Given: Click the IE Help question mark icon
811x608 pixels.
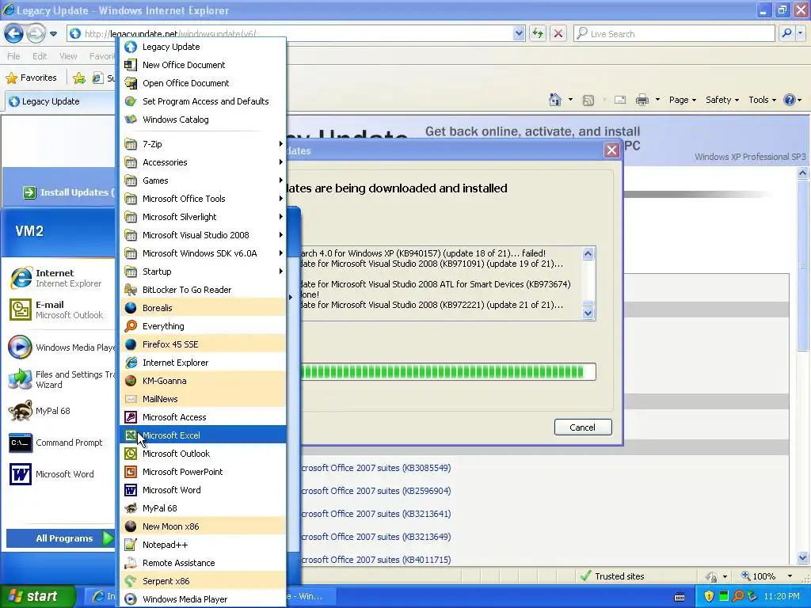Looking at the screenshot, I should [x=790, y=100].
